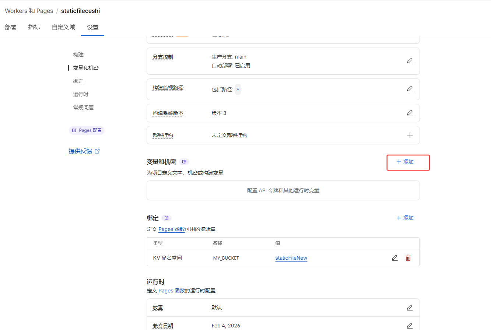Viewport: 491px width, 330px height.
Task: Select 常规问题 in the sidebar
Action: click(x=83, y=107)
